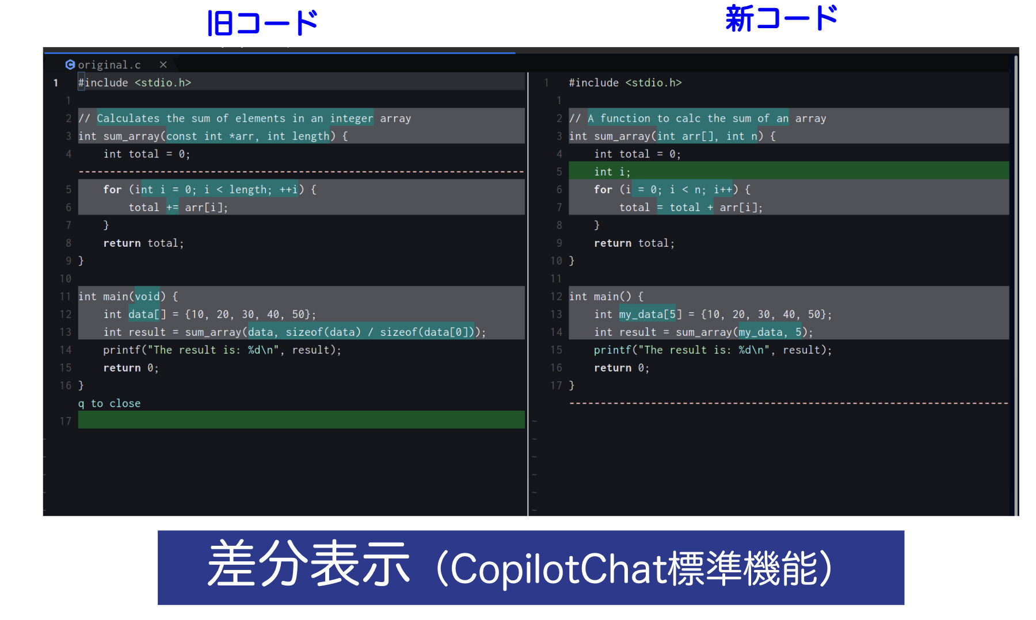1036x620 pixels.
Task: Click the '新コード' heading above the right pane
Action: pos(782,17)
